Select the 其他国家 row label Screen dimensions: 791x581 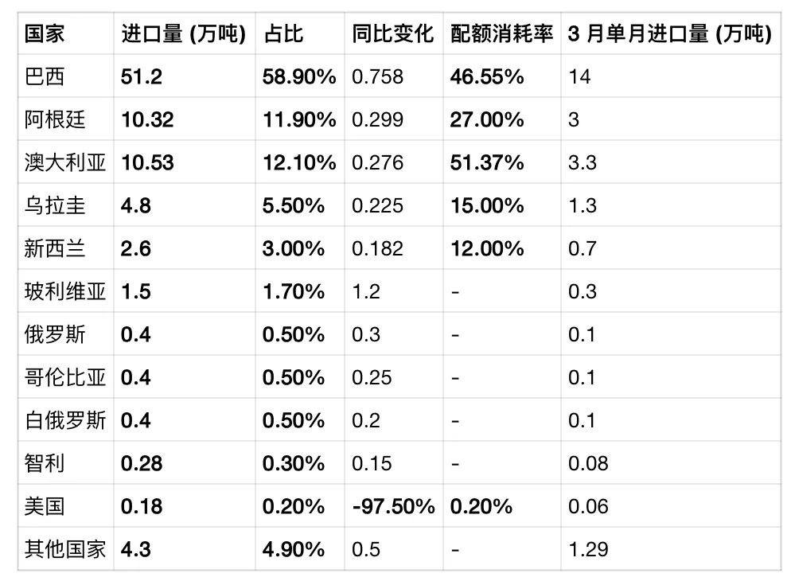point(65,549)
